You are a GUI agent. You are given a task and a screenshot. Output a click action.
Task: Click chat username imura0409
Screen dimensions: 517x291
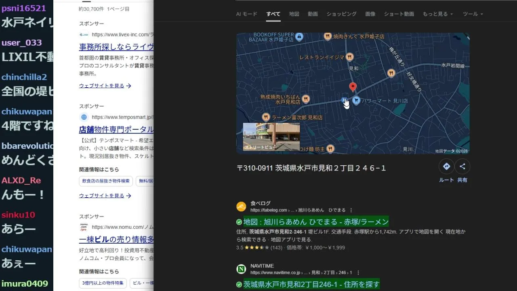[25, 283]
